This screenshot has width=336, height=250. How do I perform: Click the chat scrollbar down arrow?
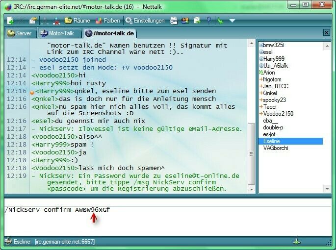pyautogui.click(x=252, y=189)
